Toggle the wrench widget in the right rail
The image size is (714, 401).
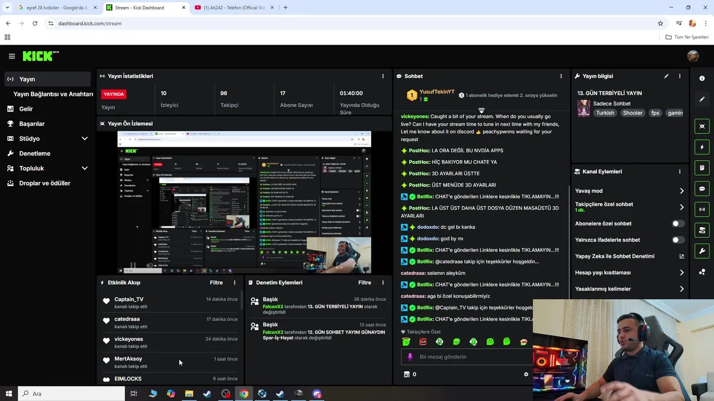pos(702,251)
